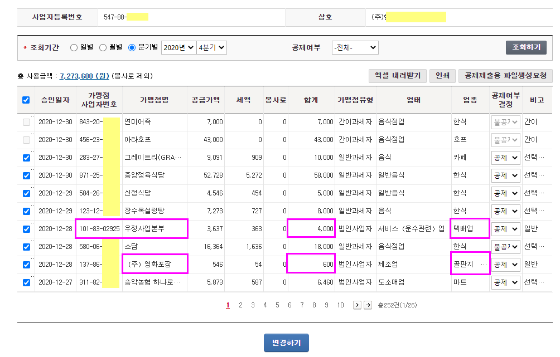Viewport: 560px width, 357px height.
Task: Open the 2020년 year dropdown
Action: [178, 47]
